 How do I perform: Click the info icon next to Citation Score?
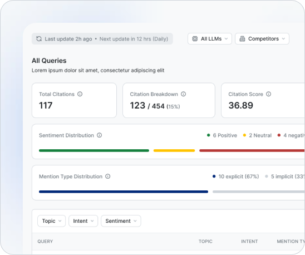click(269, 94)
